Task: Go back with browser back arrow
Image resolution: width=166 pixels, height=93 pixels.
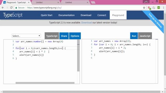Action: coord(3,8)
